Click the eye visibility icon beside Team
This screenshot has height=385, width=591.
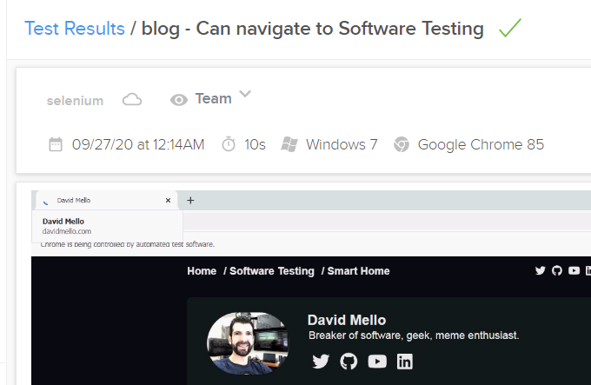[x=179, y=100]
